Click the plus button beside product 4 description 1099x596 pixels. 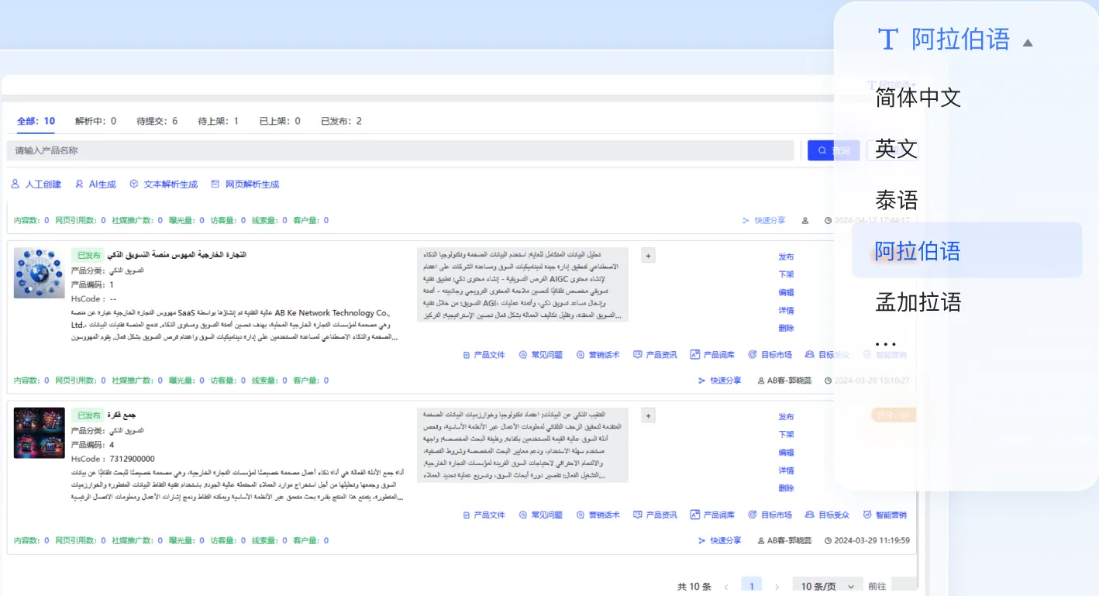(x=649, y=416)
